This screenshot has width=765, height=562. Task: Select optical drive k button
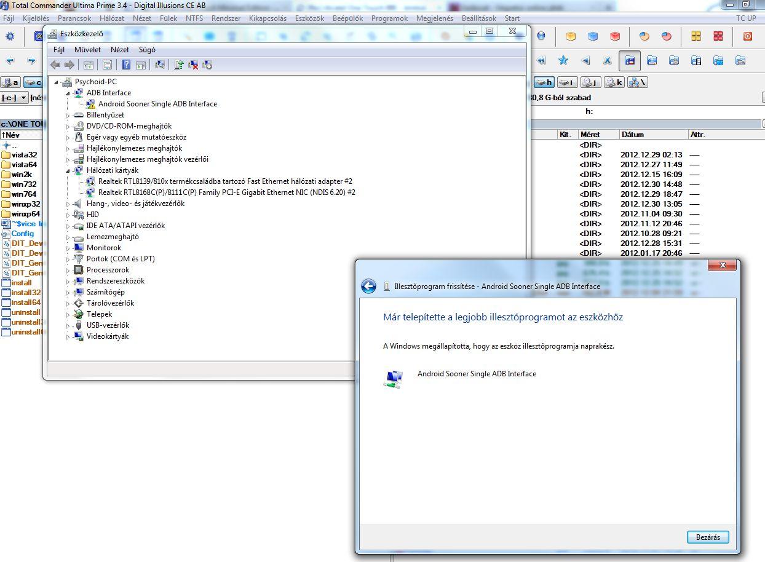[614, 82]
